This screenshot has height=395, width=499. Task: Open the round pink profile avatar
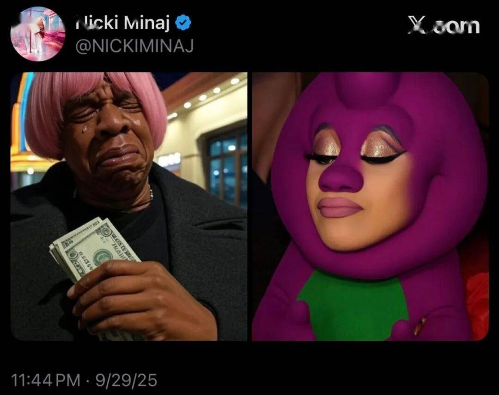pyautogui.click(x=38, y=34)
